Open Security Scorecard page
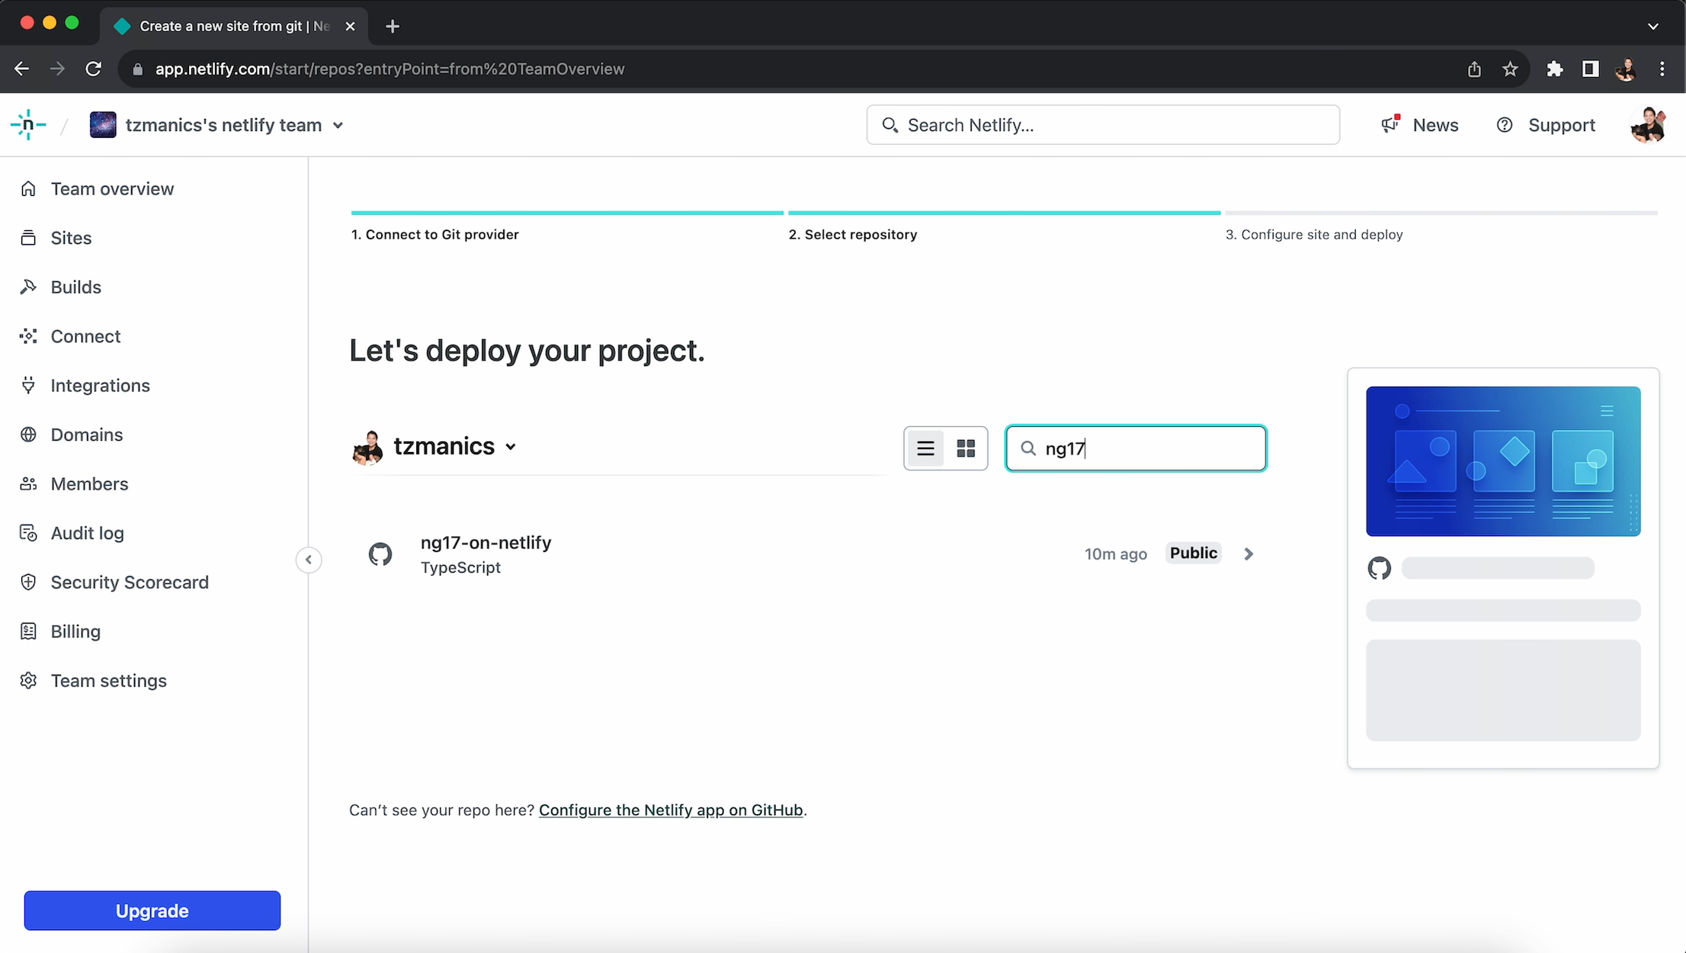This screenshot has width=1686, height=953. 129,582
